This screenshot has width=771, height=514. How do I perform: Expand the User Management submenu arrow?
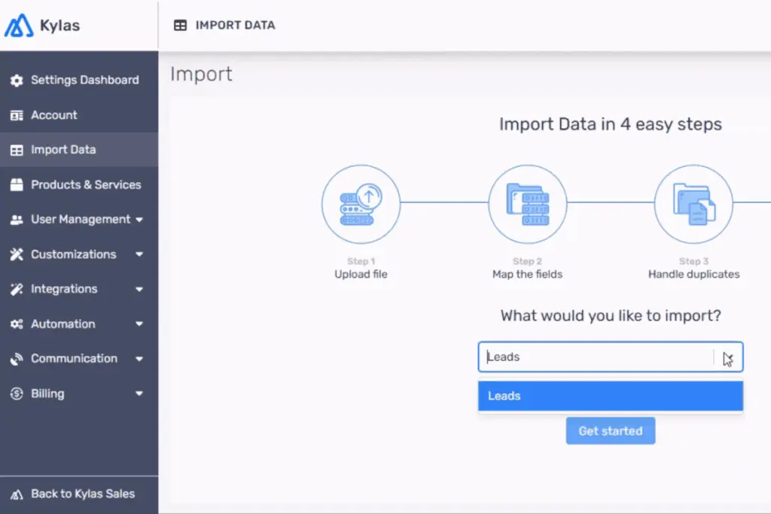(139, 220)
